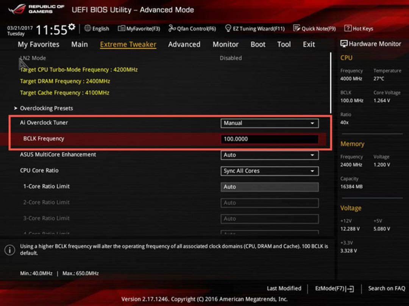Show Hot Keys label
Viewport: 409px width, 306px height.
[363, 29]
